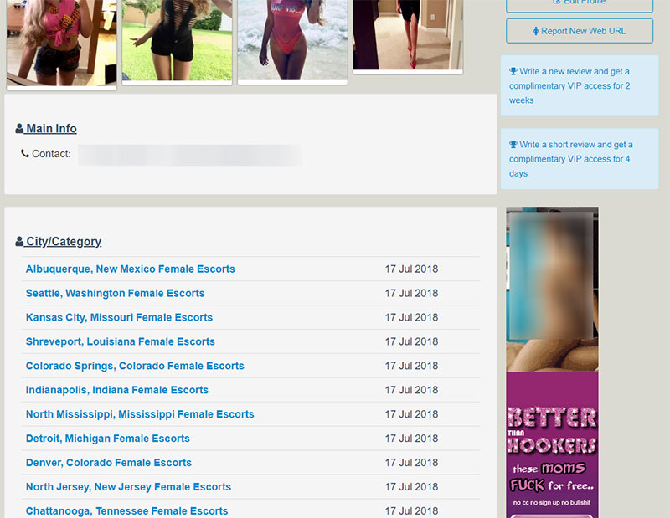Click the trophy icon on the new review banner
Screen dimensions: 670x518
[x=515, y=71]
